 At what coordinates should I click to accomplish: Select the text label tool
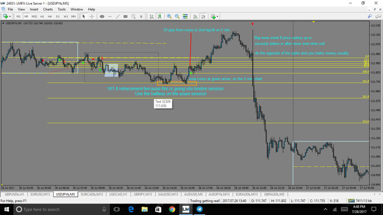click(141, 16)
